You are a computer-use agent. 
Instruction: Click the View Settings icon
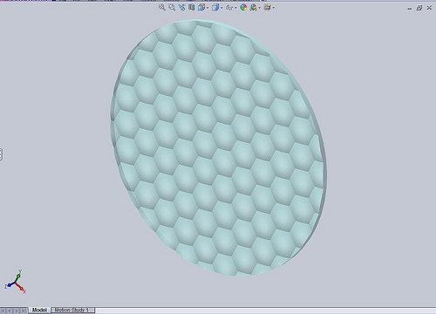tap(267, 7)
